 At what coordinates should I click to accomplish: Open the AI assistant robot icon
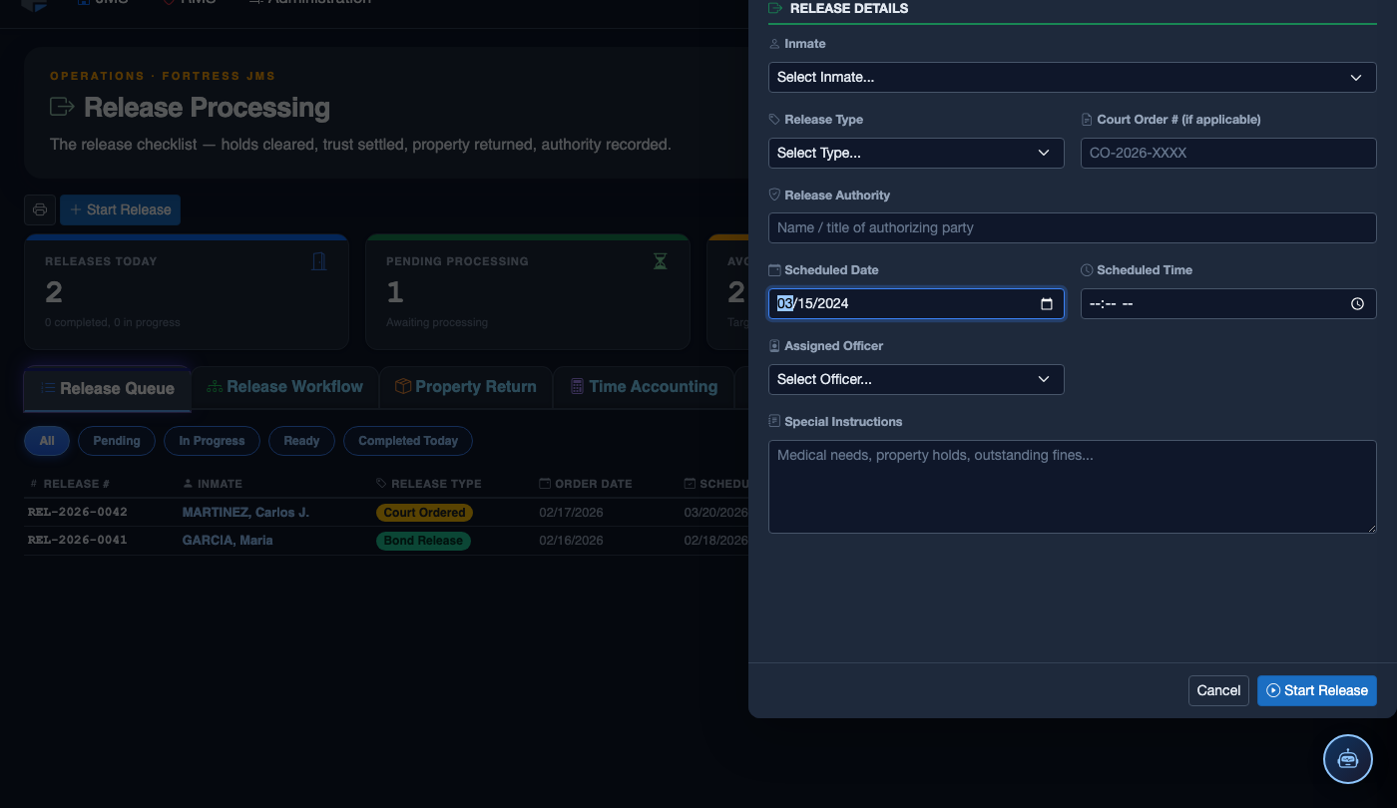point(1348,758)
